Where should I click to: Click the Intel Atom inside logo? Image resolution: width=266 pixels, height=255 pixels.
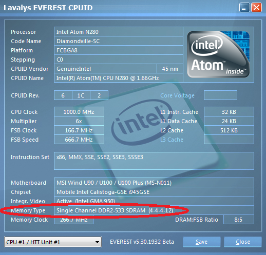coord(218,54)
